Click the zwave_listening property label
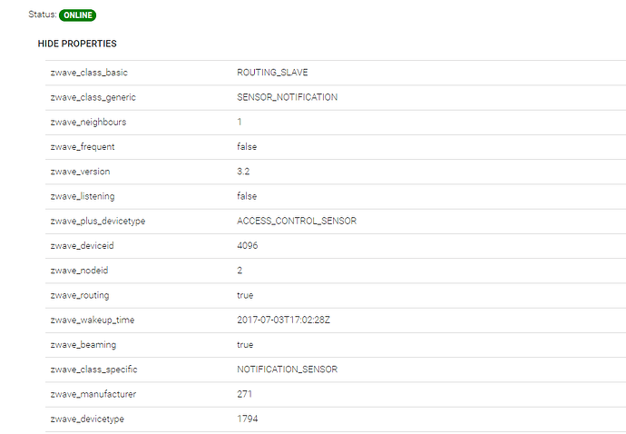The image size is (626, 434). (83, 196)
